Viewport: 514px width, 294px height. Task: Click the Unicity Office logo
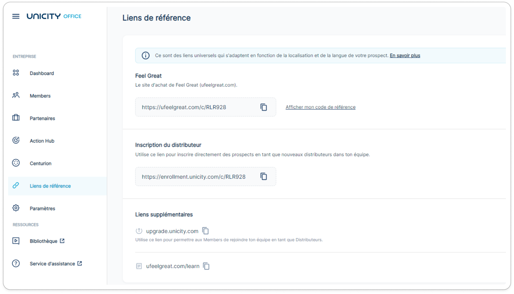point(54,16)
